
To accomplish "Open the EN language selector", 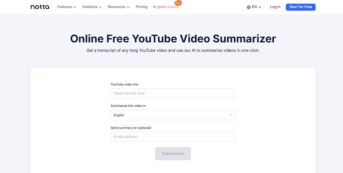I will point(254,7).
